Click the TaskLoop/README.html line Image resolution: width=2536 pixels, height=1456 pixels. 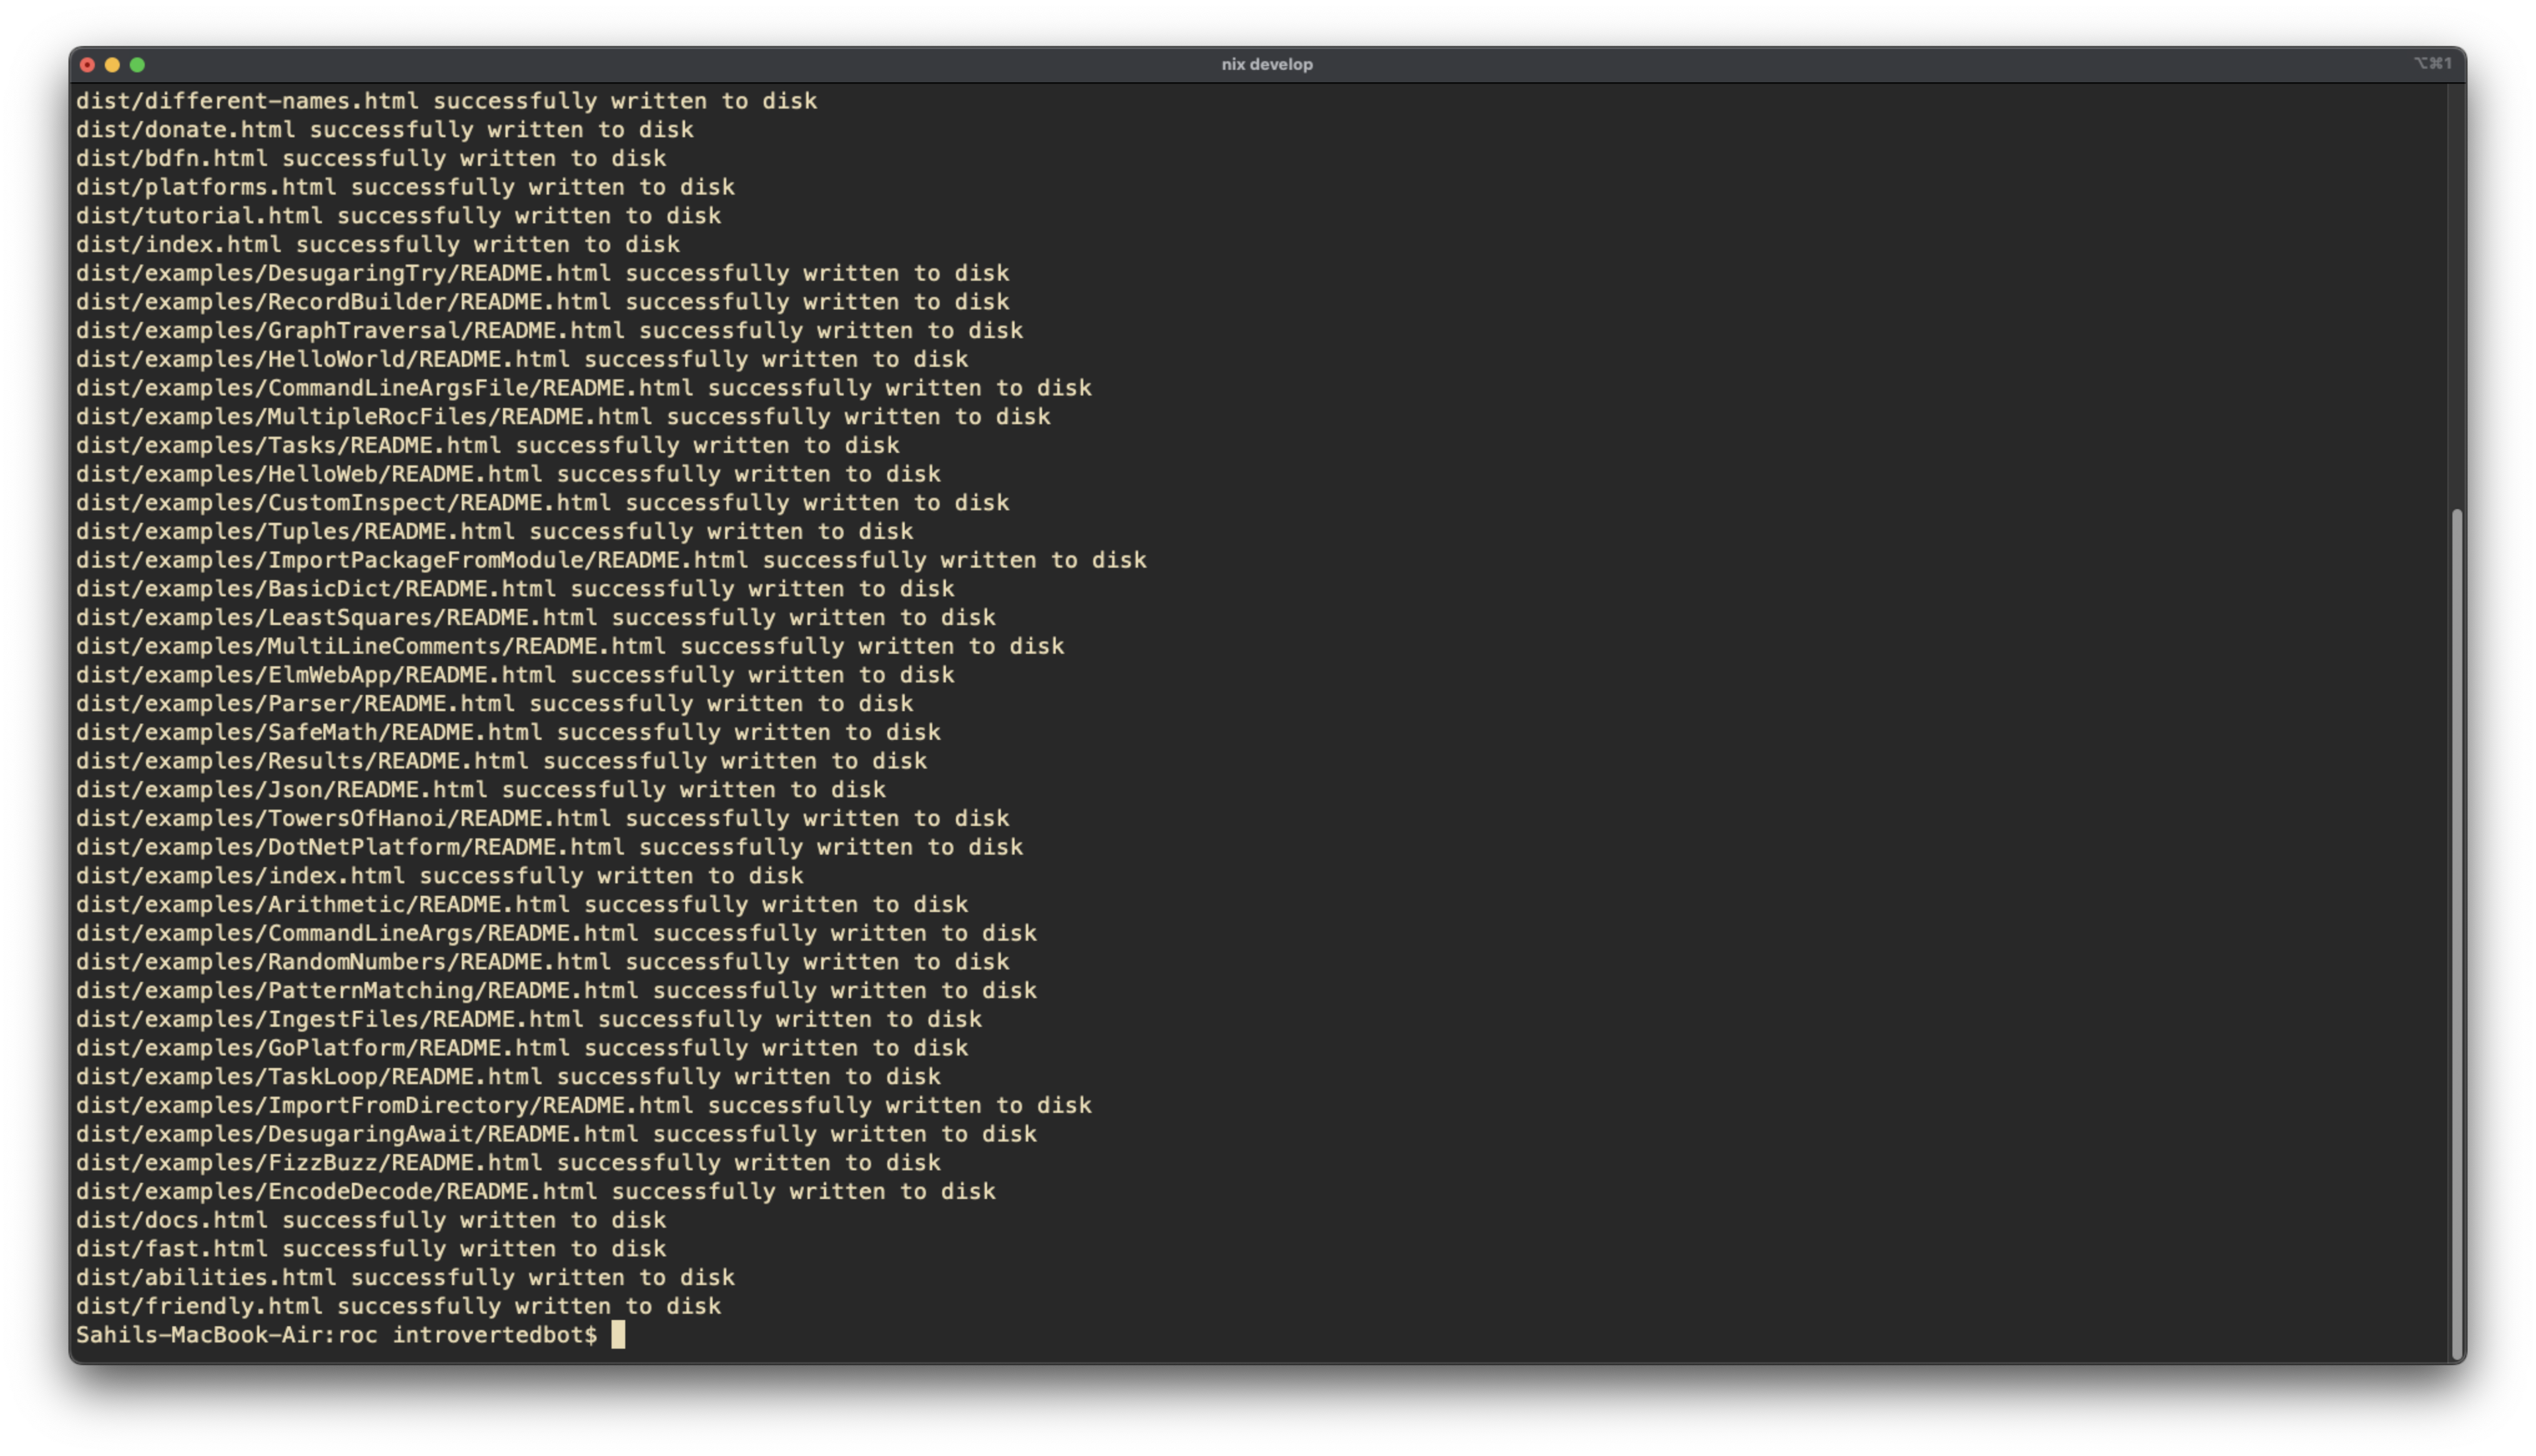point(509,1076)
